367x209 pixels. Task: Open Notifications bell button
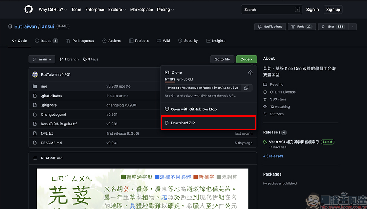point(270,27)
